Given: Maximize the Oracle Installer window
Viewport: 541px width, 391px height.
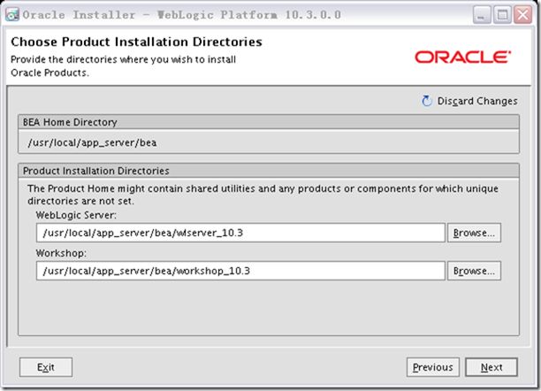Looking at the screenshot, I should [502, 15].
